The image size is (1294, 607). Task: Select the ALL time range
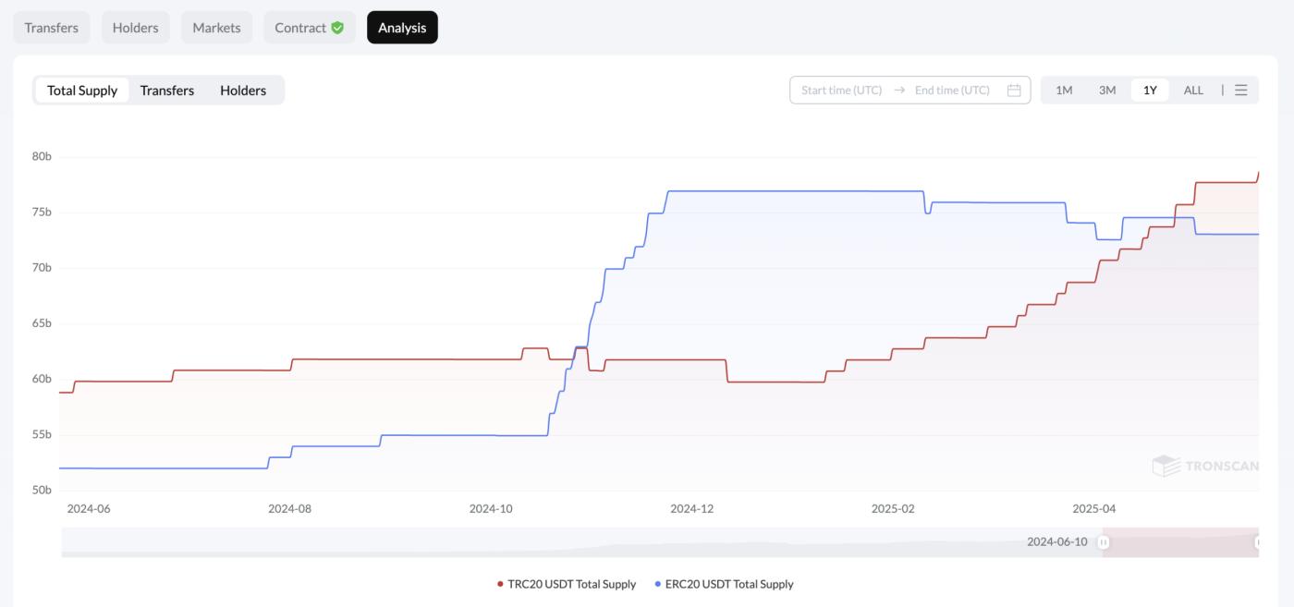[x=1193, y=90]
